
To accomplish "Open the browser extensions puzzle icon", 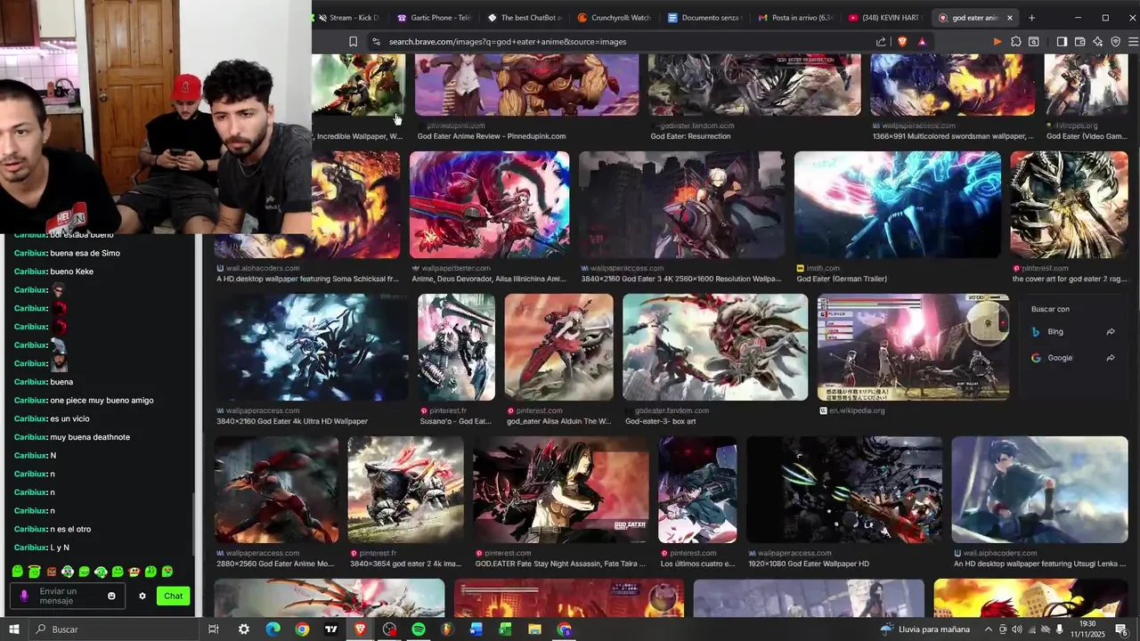I will click(1015, 42).
